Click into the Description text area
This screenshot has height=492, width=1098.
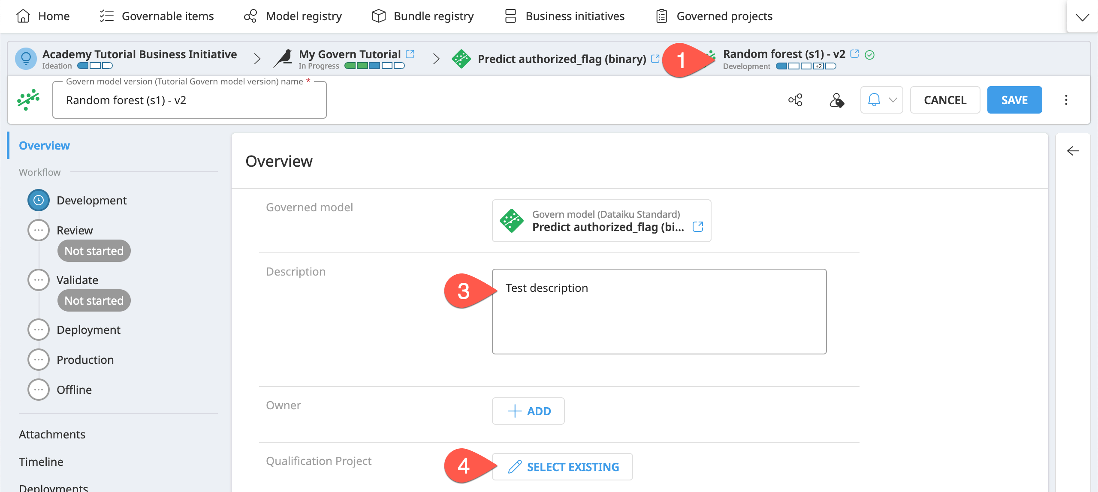coord(659,312)
